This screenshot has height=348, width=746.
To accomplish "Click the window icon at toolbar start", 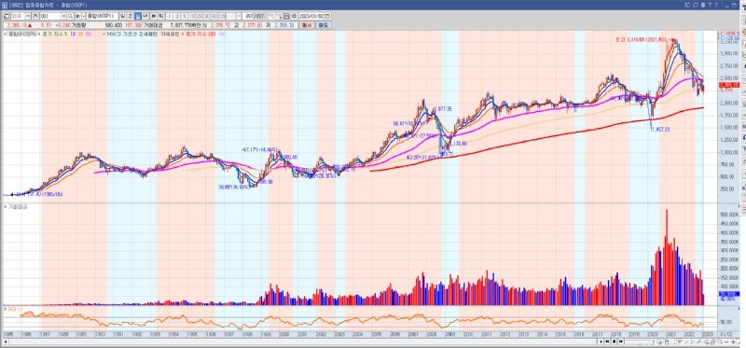I will 7,16.
